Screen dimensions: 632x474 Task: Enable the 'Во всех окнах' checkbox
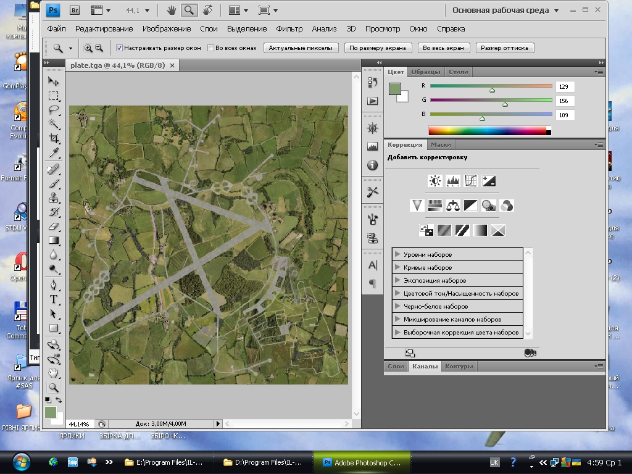(210, 48)
